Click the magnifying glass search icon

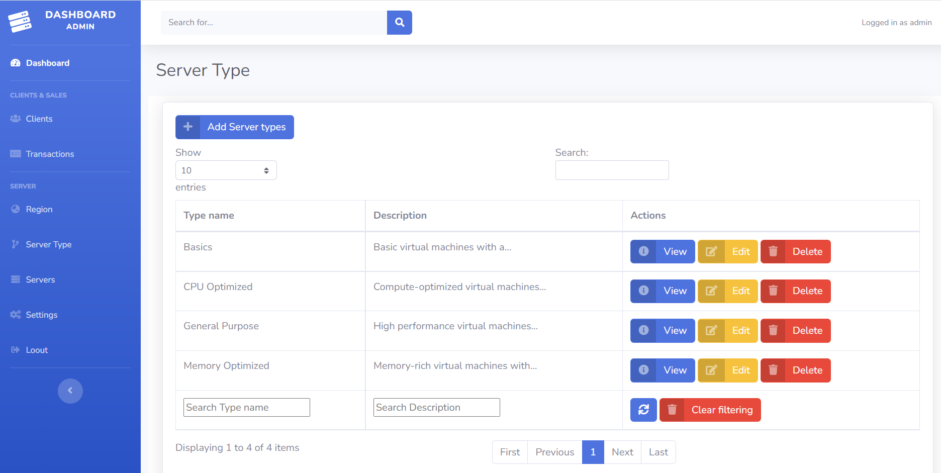pos(399,23)
